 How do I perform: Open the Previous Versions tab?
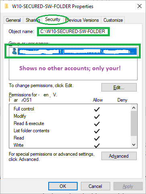pyautogui.click(x=82, y=20)
